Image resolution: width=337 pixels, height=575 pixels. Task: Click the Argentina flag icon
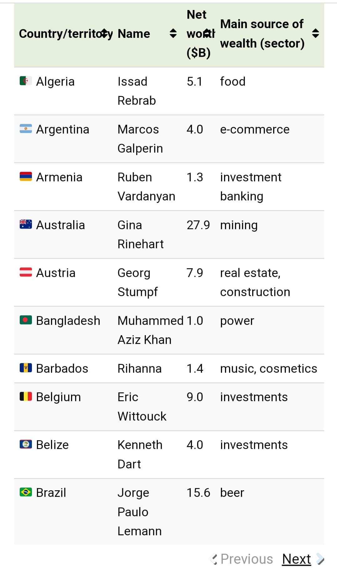point(26,129)
